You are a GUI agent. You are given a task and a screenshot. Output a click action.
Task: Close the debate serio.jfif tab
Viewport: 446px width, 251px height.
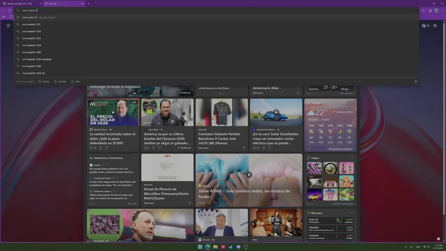point(41,3)
